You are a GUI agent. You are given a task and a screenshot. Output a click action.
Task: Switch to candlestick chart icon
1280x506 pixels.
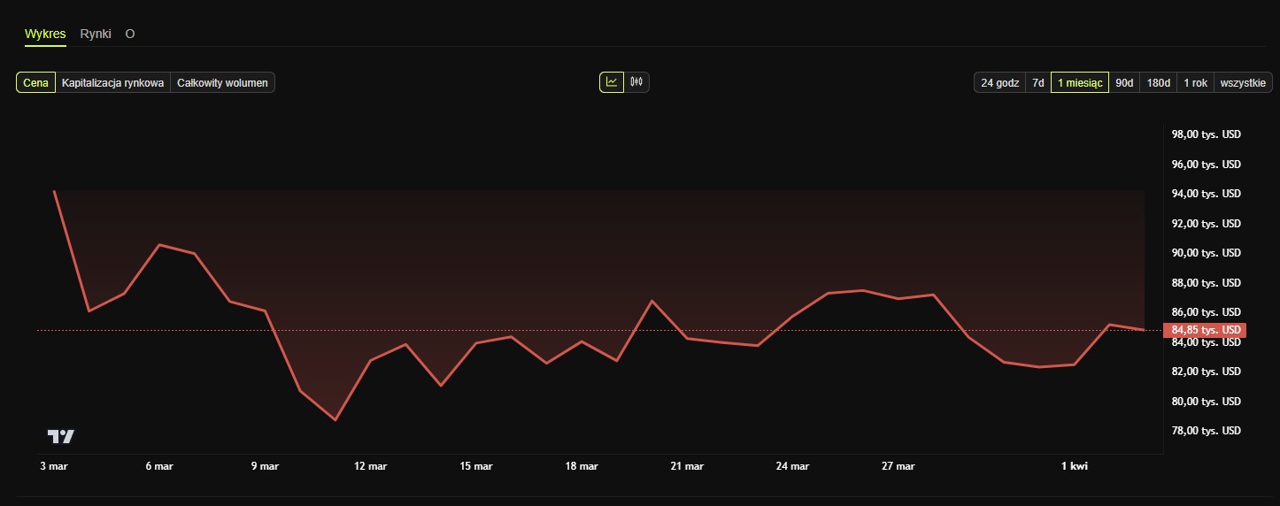point(636,82)
